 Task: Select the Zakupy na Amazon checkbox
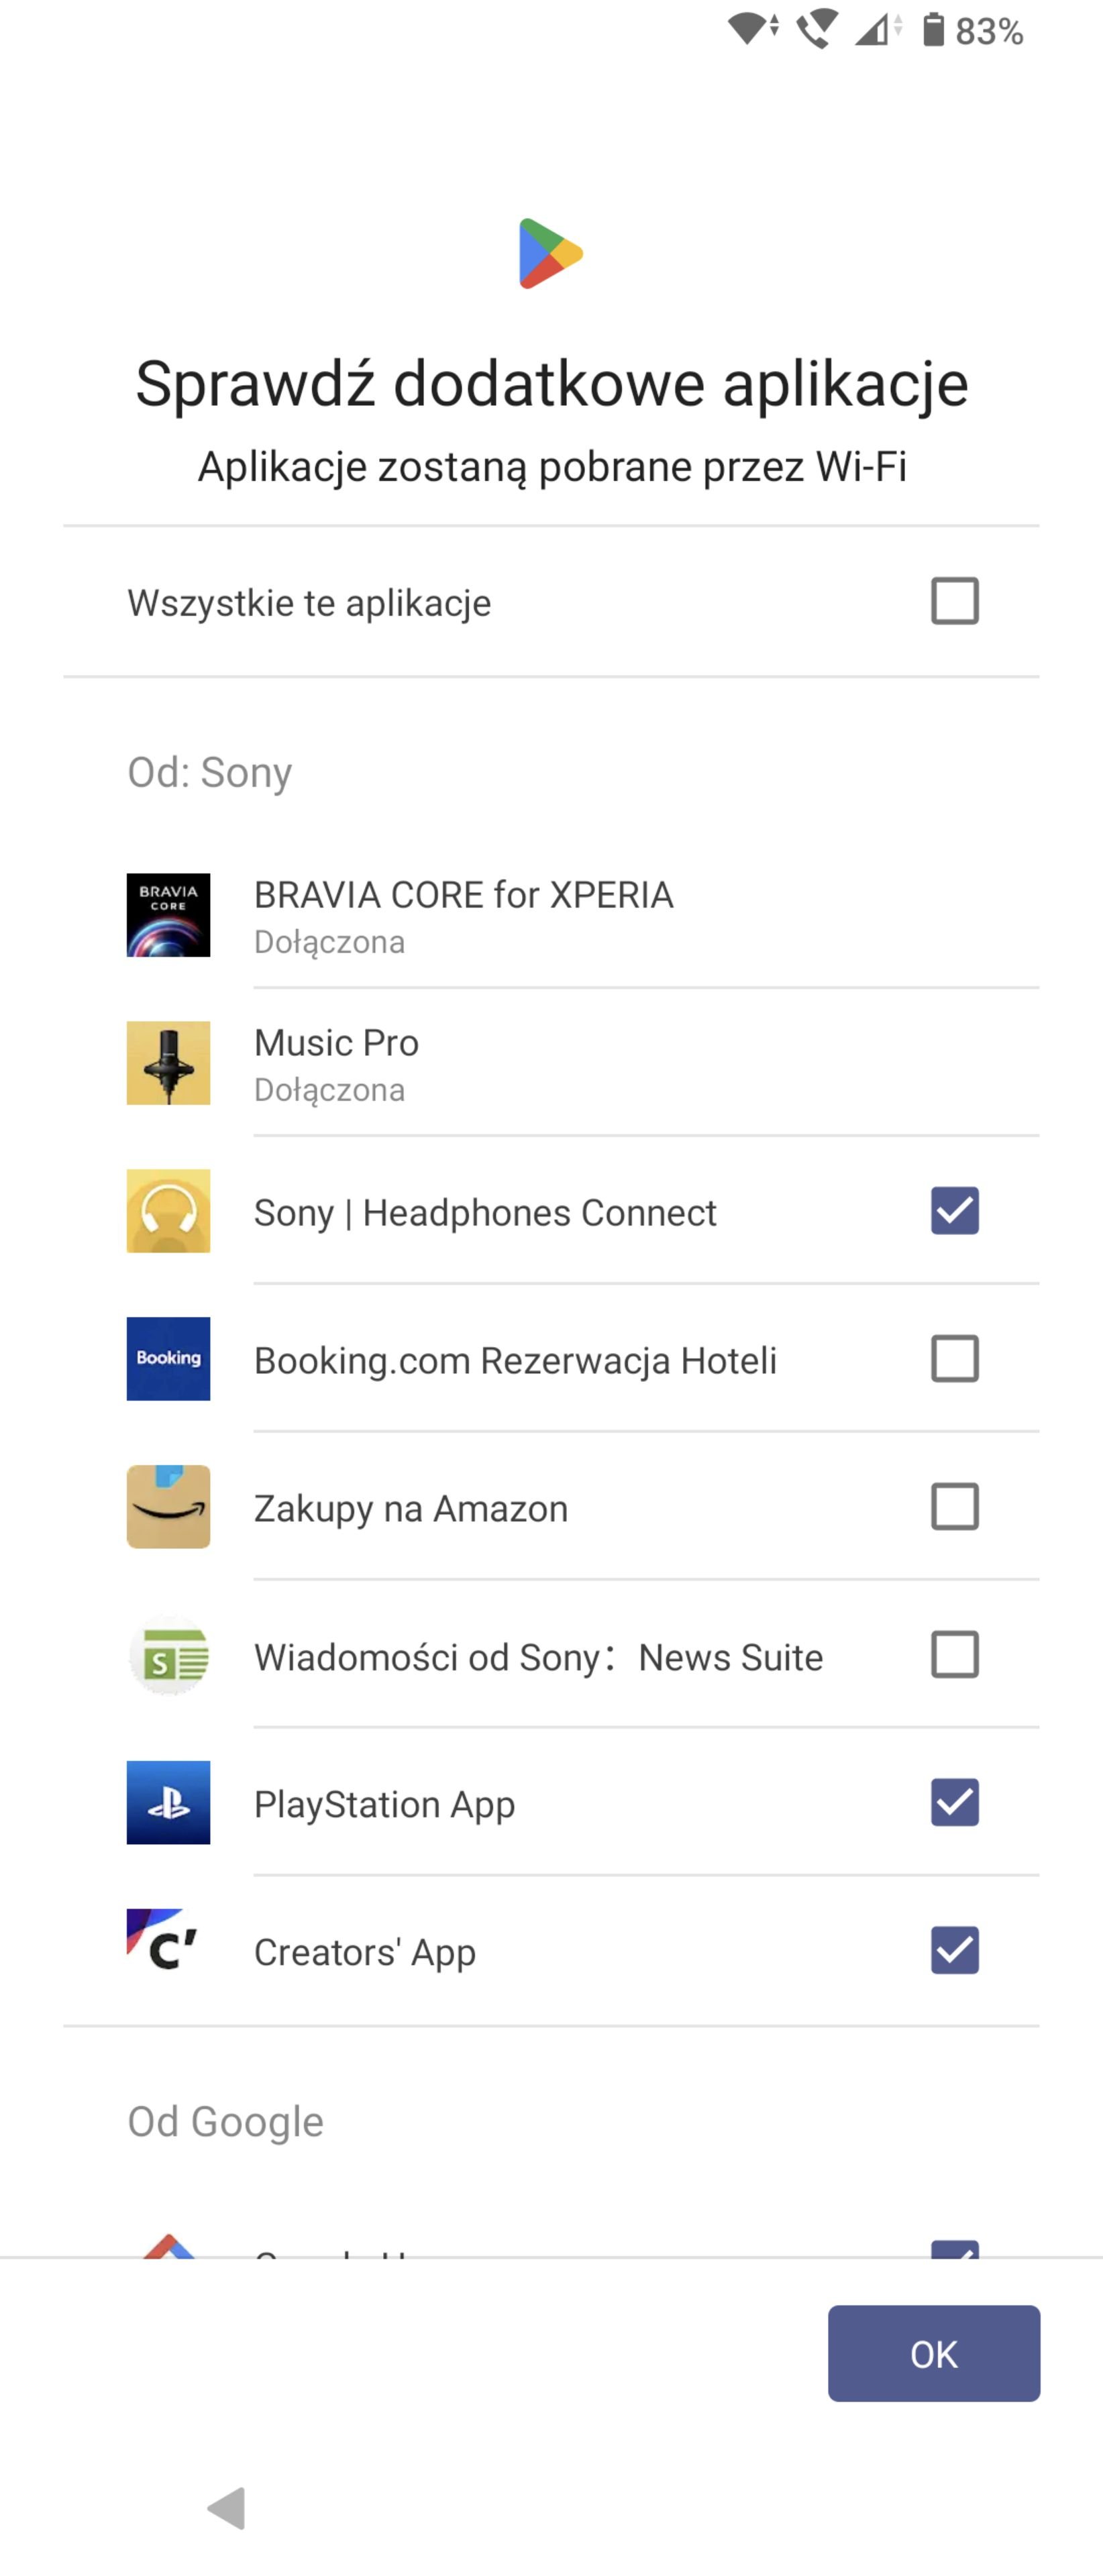click(954, 1507)
